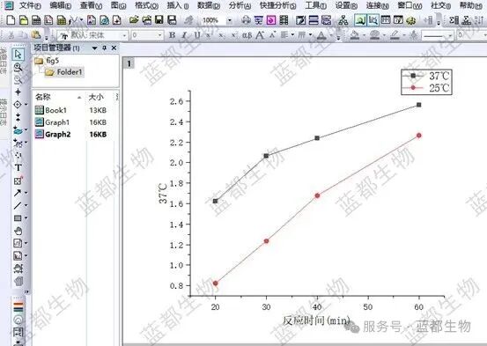The width and height of the screenshot is (487, 346).
Task: Toggle Underline text formatting
Action: 197,35
